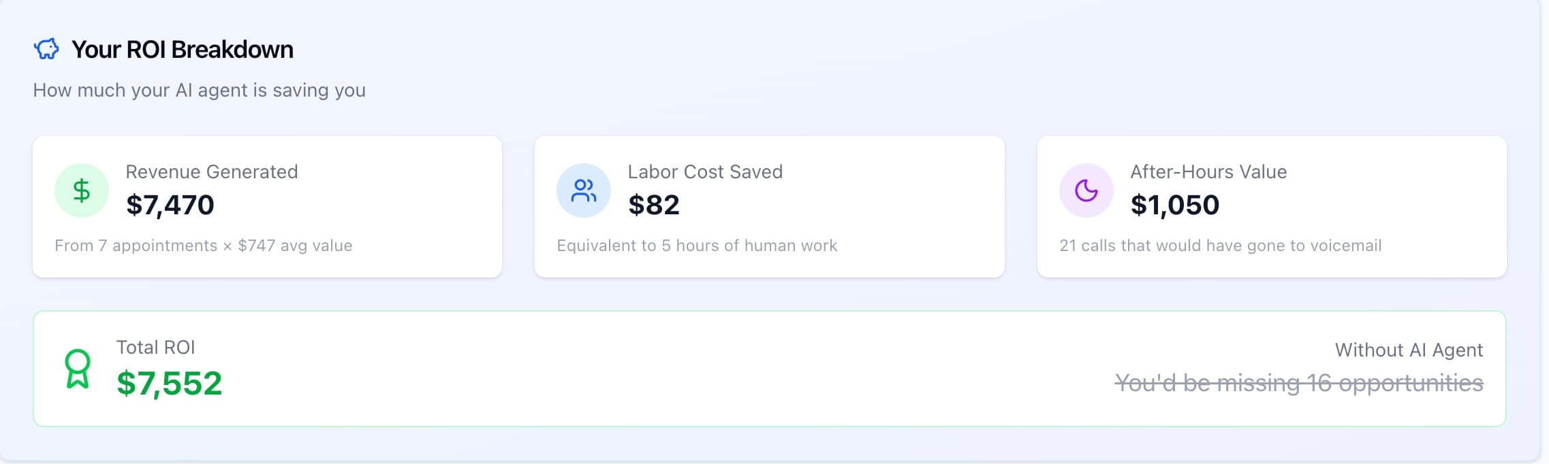Click the blue people icon on Labor Cost card
Viewport: 1549px width, 464px height.
click(x=583, y=190)
